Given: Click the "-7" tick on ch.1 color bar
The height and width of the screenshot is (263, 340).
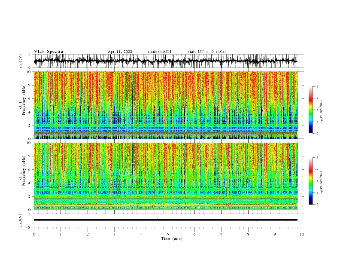Looking at the screenshot, I should click(x=316, y=133).
